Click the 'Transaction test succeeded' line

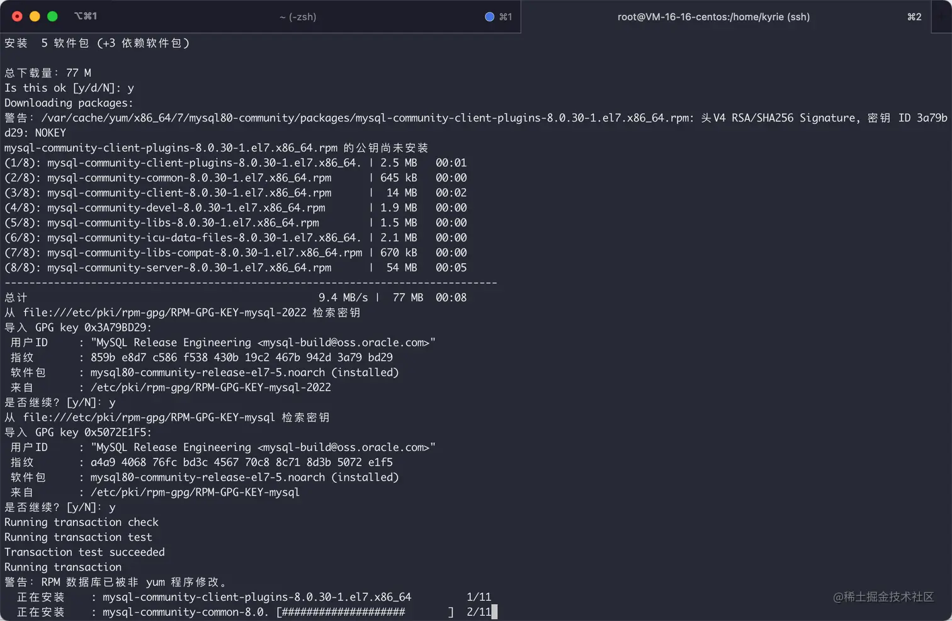tap(85, 552)
